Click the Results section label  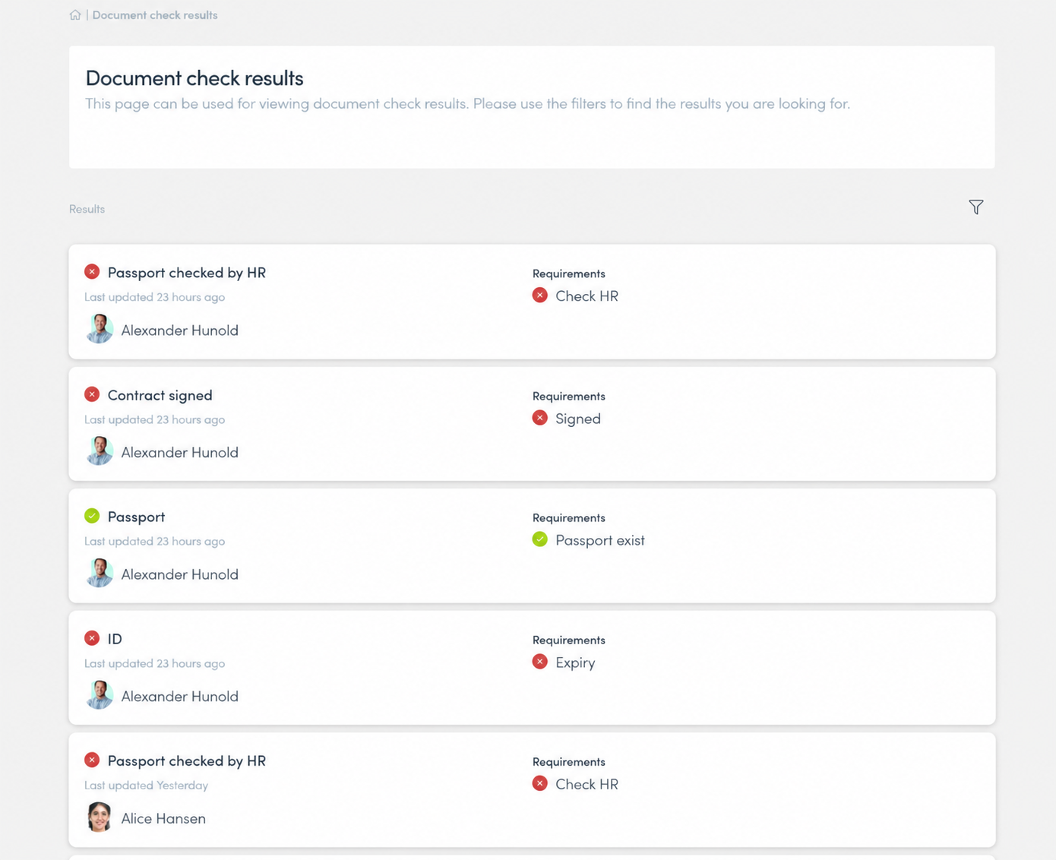[x=87, y=209]
